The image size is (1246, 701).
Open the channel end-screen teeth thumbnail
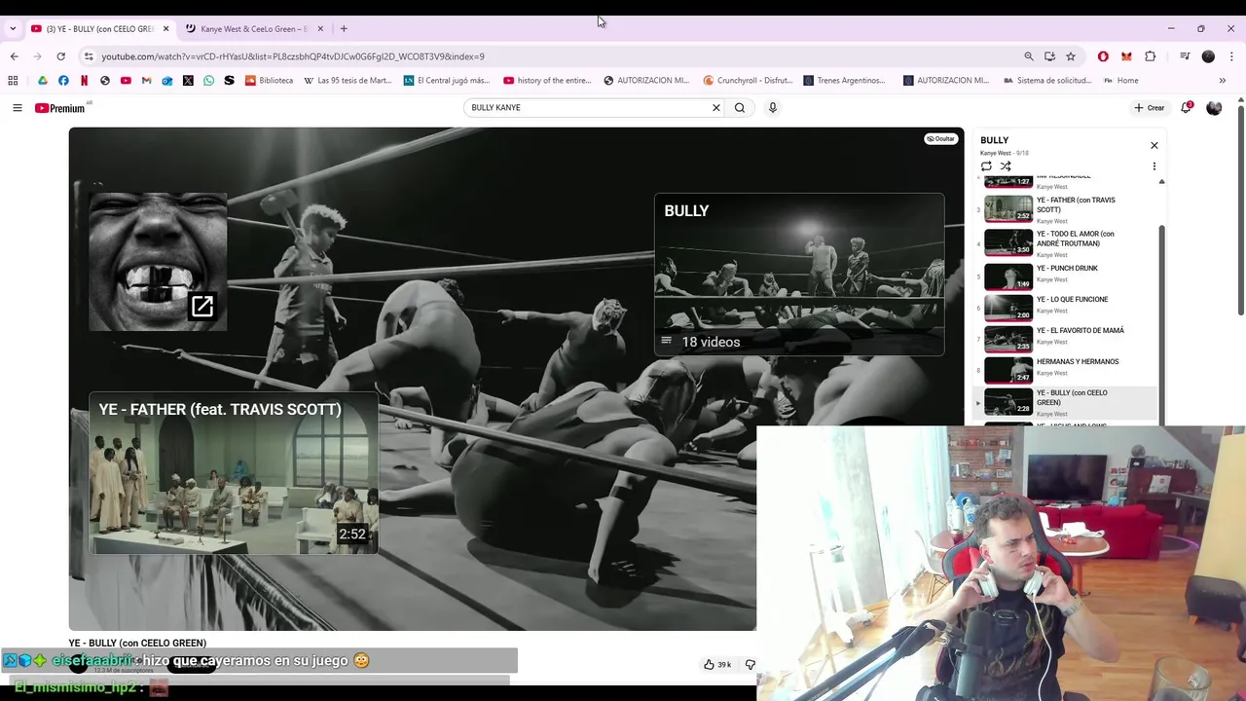(158, 262)
